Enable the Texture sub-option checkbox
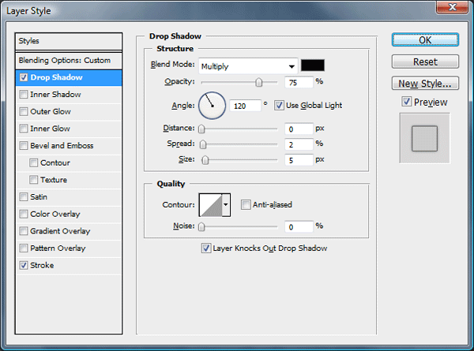The width and height of the screenshot is (474, 351). [x=33, y=180]
